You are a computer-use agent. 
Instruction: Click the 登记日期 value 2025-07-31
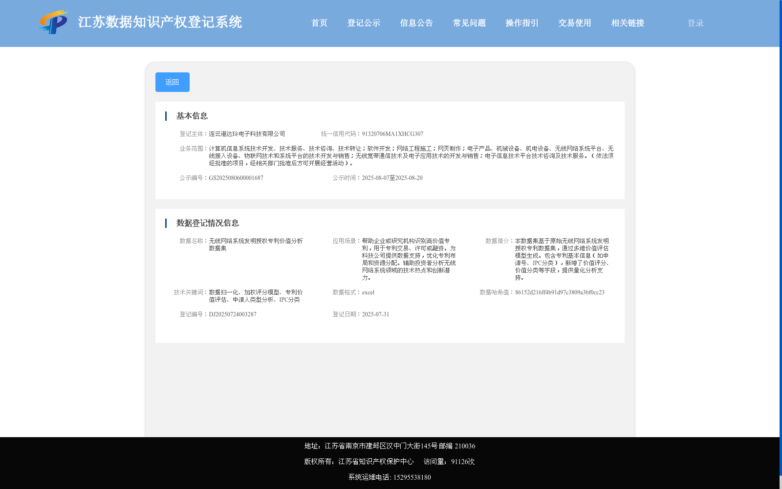375,314
